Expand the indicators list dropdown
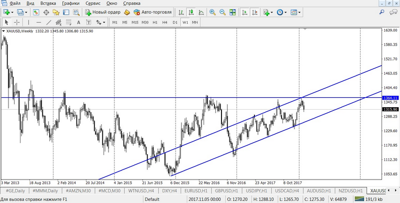The width and height of the screenshot is (400, 203). click(x=273, y=12)
